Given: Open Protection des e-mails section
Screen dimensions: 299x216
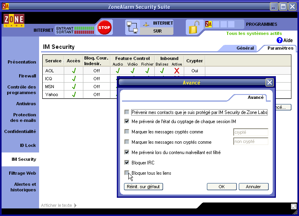Looking at the screenshot, I should tap(23, 118).
